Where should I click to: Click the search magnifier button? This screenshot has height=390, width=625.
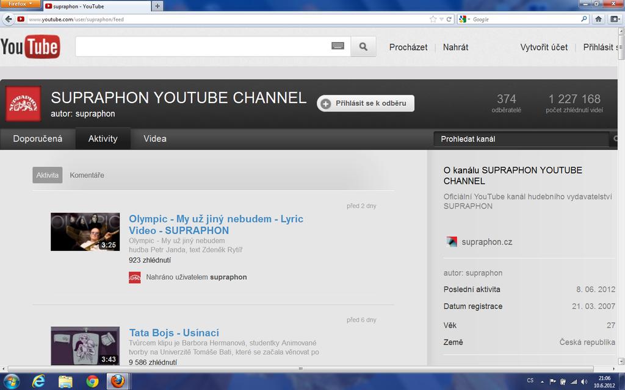pyautogui.click(x=363, y=46)
